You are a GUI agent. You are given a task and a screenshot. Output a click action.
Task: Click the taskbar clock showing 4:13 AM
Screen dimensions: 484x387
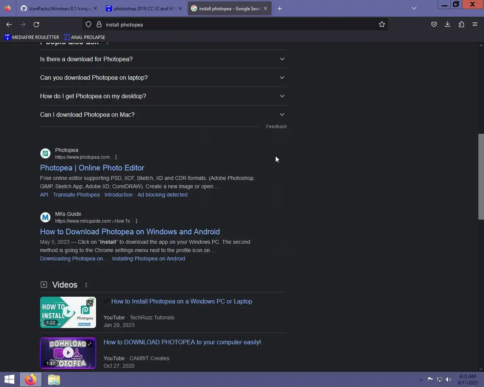[468, 379]
